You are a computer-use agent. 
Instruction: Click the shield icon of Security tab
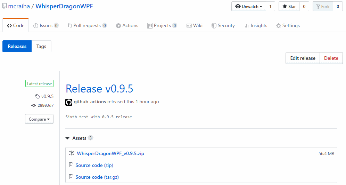click(x=214, y=26)
